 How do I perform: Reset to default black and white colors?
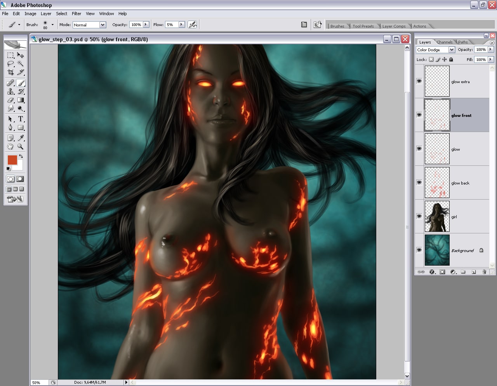coord(8,169)
